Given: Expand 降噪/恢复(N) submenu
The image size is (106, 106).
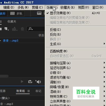Looking at the screenshot, I should 76,87.
